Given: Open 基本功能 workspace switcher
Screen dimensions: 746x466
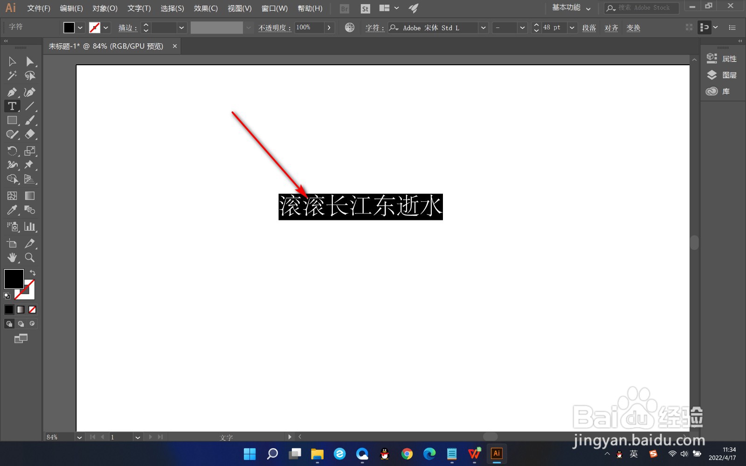Looking at the screenshot, I should [x=572, y=8].
